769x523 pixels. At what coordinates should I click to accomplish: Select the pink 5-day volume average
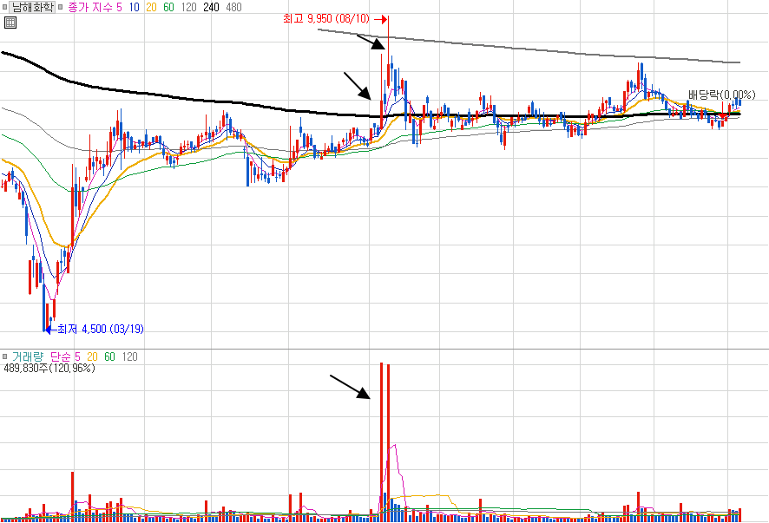tap(77, 356)
